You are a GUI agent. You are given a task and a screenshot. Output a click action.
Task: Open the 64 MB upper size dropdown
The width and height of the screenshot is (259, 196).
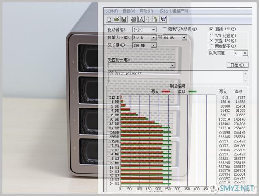pos(175,38)
